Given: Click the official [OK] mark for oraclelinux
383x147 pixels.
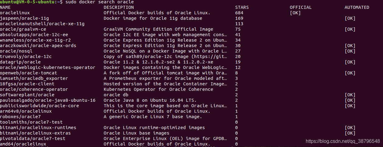Looking at the screenshot, I should point(295,13).
